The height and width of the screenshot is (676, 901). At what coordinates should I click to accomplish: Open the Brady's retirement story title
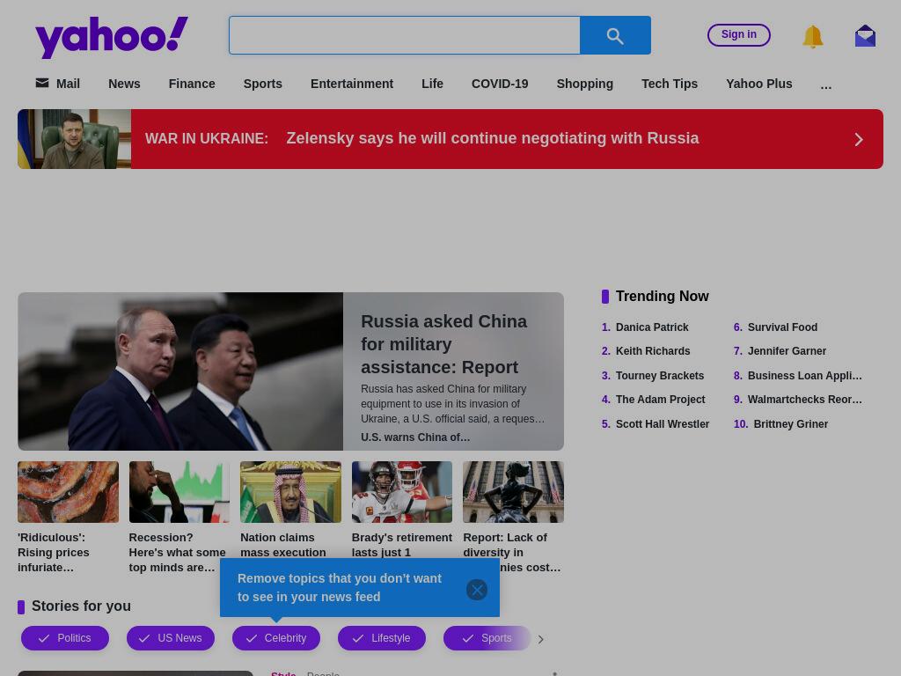point(402,545)
